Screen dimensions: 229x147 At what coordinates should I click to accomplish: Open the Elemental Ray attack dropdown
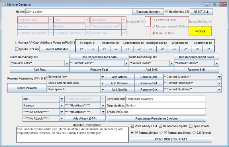click(x=102, y=77)
